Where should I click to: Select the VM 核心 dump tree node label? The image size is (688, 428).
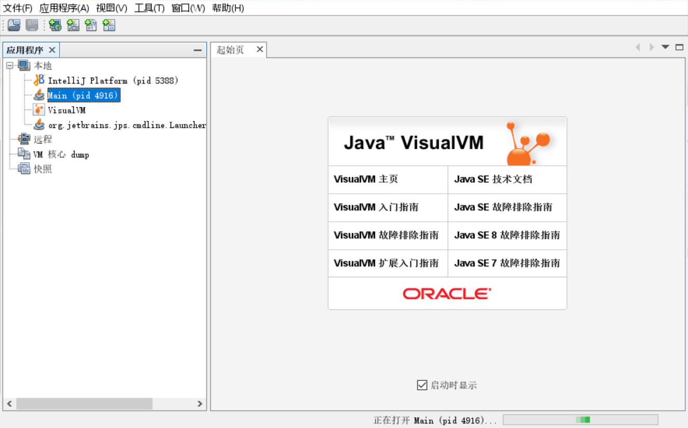[61, 154]
